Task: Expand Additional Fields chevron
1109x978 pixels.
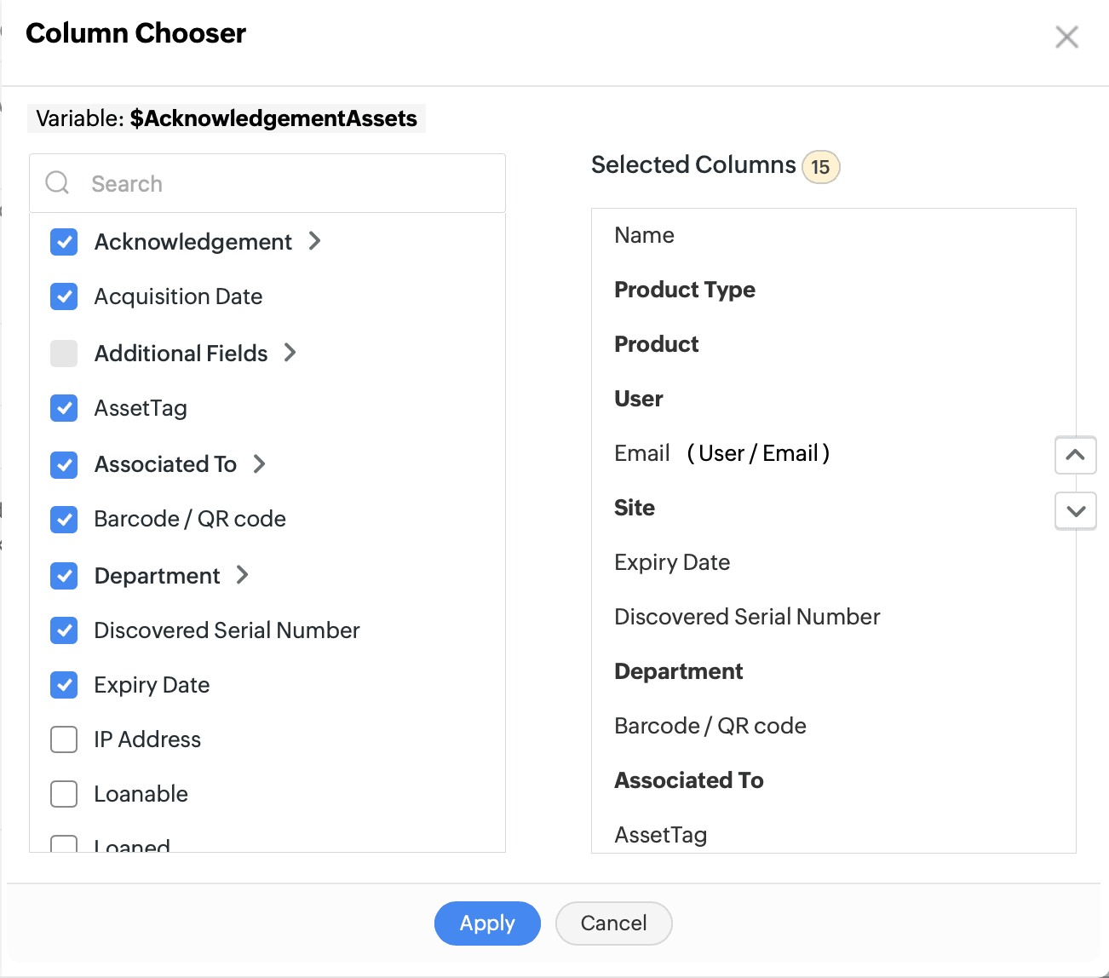Action: [x=290, y=352]
